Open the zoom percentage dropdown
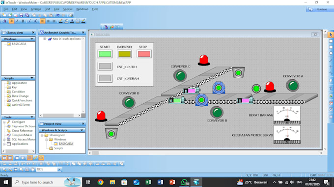This screenshot has height=187, width=334. 59,169
